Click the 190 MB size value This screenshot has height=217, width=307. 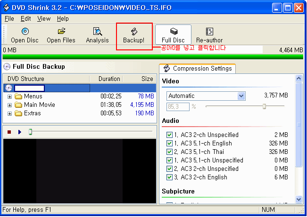(x=144, y=113)
